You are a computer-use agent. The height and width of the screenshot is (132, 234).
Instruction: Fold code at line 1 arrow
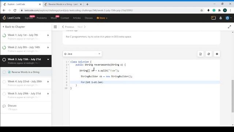(x=68, y=62)
